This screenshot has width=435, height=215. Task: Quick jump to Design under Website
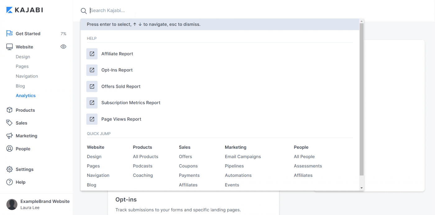tap(94, 157)
